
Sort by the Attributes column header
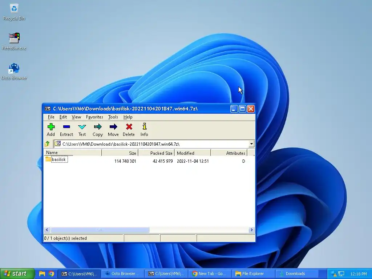[229, 153]
